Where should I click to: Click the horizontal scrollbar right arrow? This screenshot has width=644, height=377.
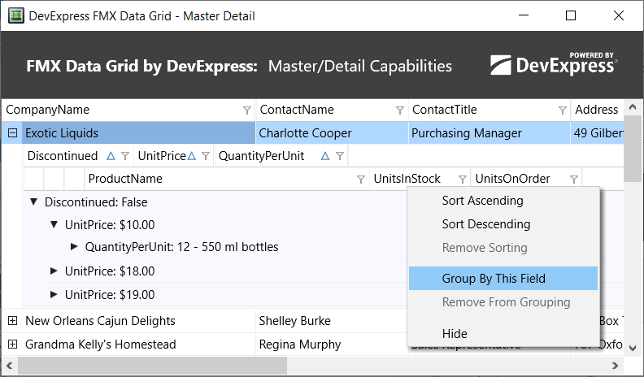[615, 365]
